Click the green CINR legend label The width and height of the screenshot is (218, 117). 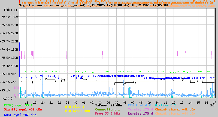(x=18, y=105)
